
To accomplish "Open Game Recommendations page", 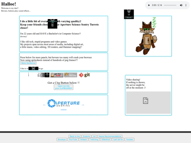I will [110, 136].
